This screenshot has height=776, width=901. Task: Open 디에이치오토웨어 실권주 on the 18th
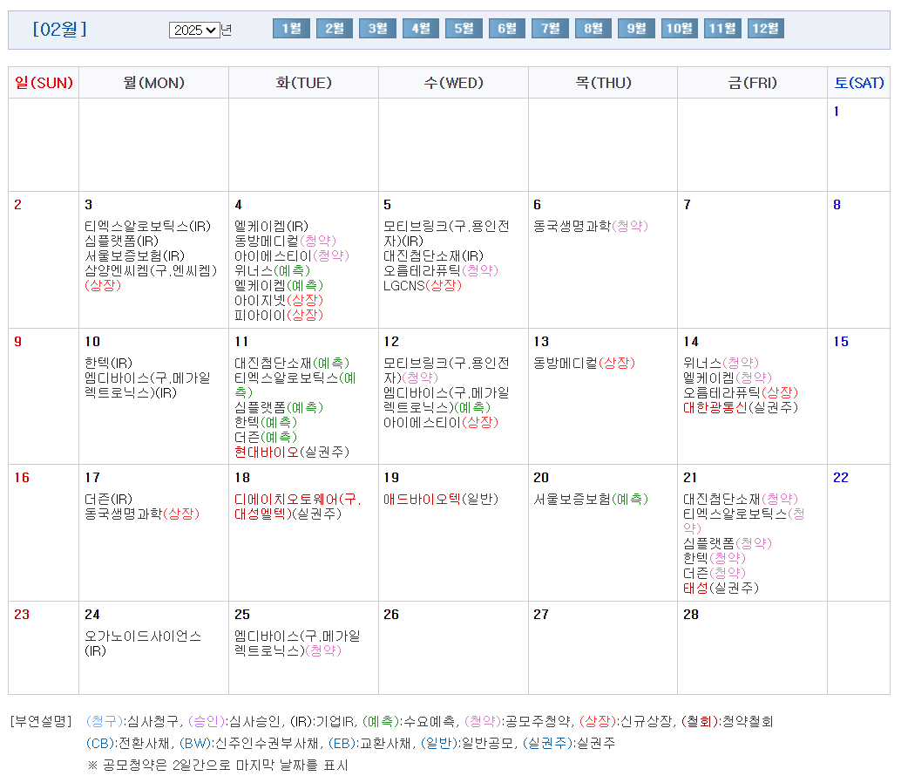[x=298, y=507]
